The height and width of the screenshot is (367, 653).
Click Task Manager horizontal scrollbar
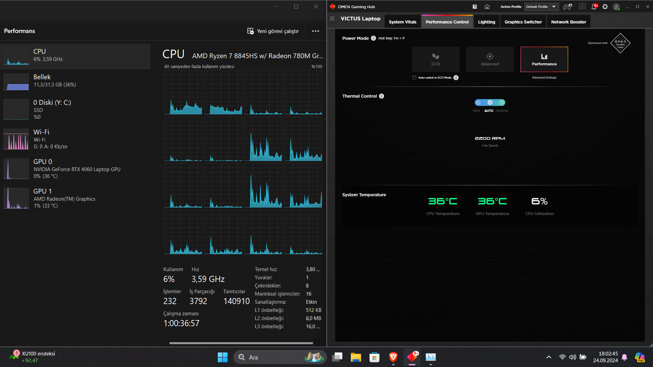tap(241, 343)
